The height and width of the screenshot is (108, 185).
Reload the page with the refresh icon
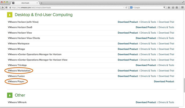[x=126, y=7]
